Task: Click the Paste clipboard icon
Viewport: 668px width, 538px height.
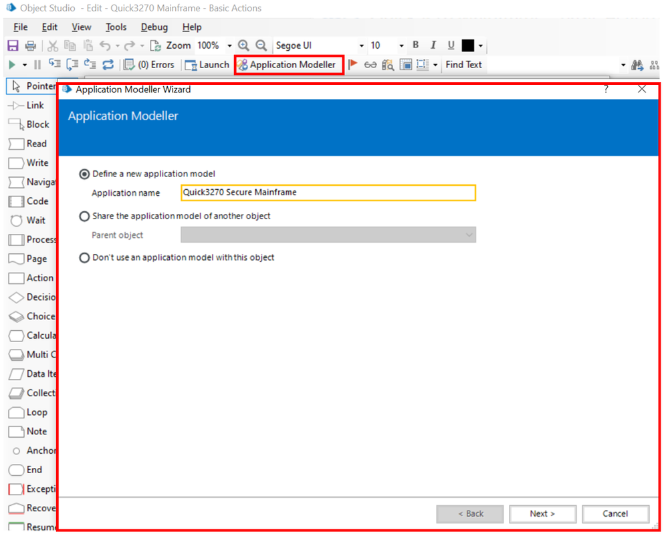Action: click(x=88, y=45)
